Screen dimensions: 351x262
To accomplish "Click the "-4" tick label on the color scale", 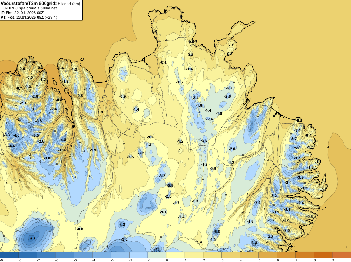I will [x=94, y=260].
